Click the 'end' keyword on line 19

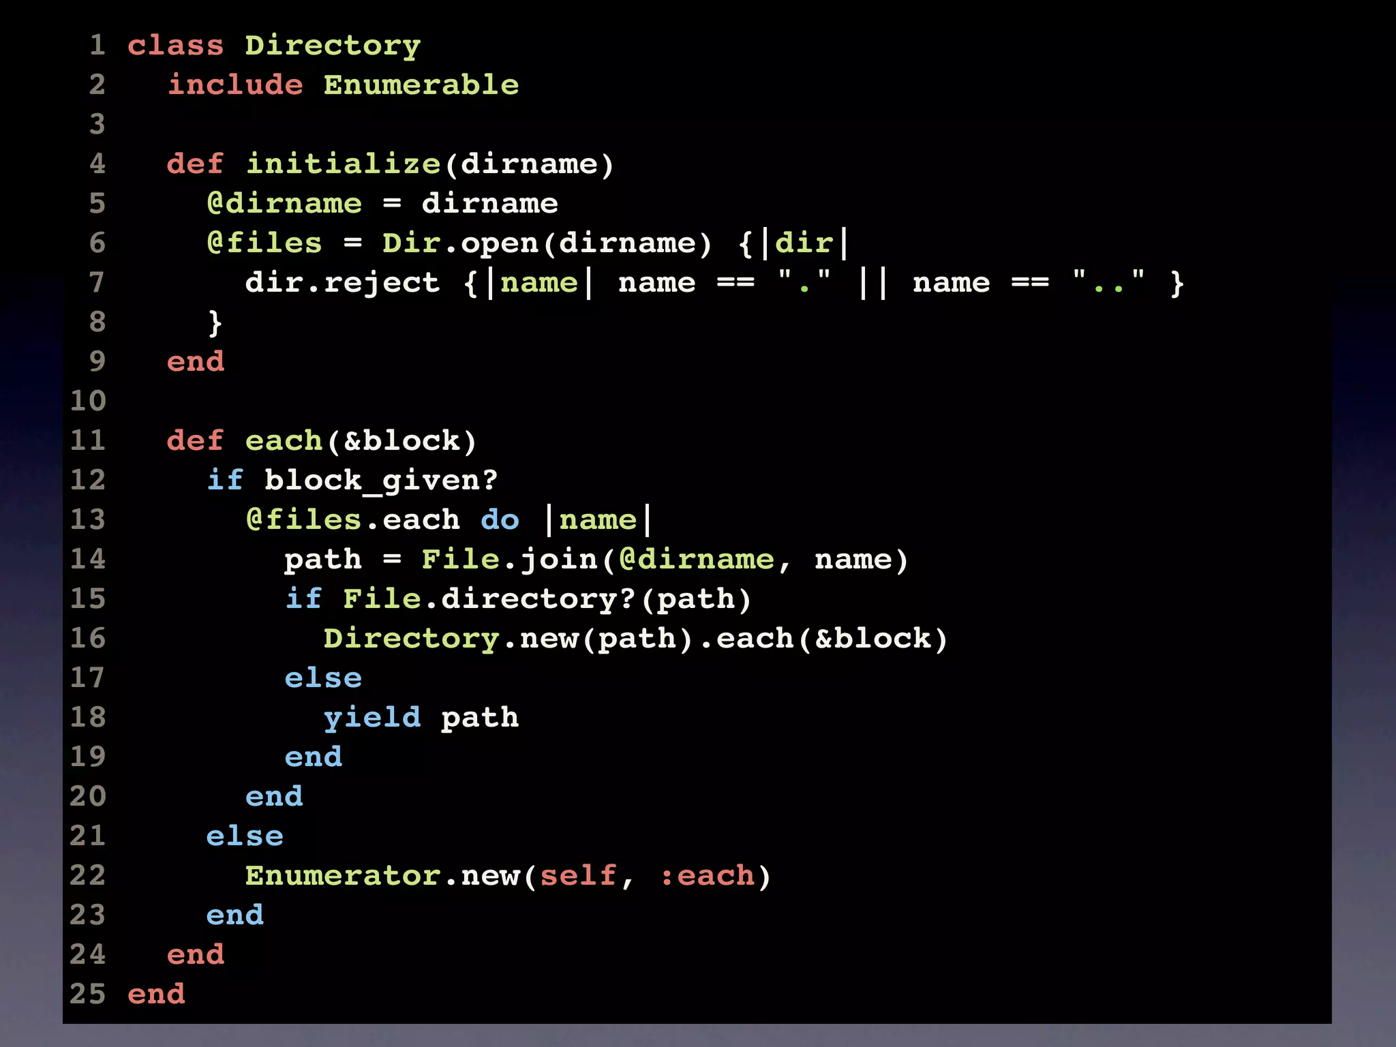[314, 757]
